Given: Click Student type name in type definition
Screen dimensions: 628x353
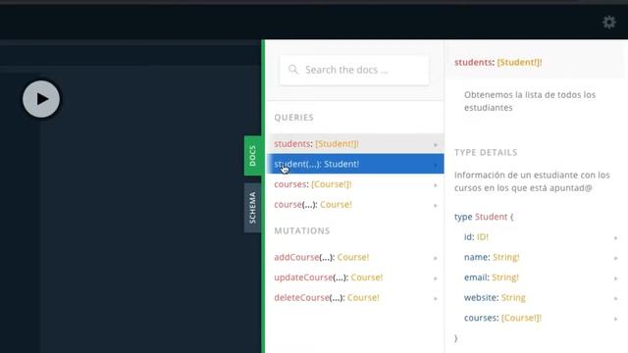Looking at the screenshot, I should point(491,217).
